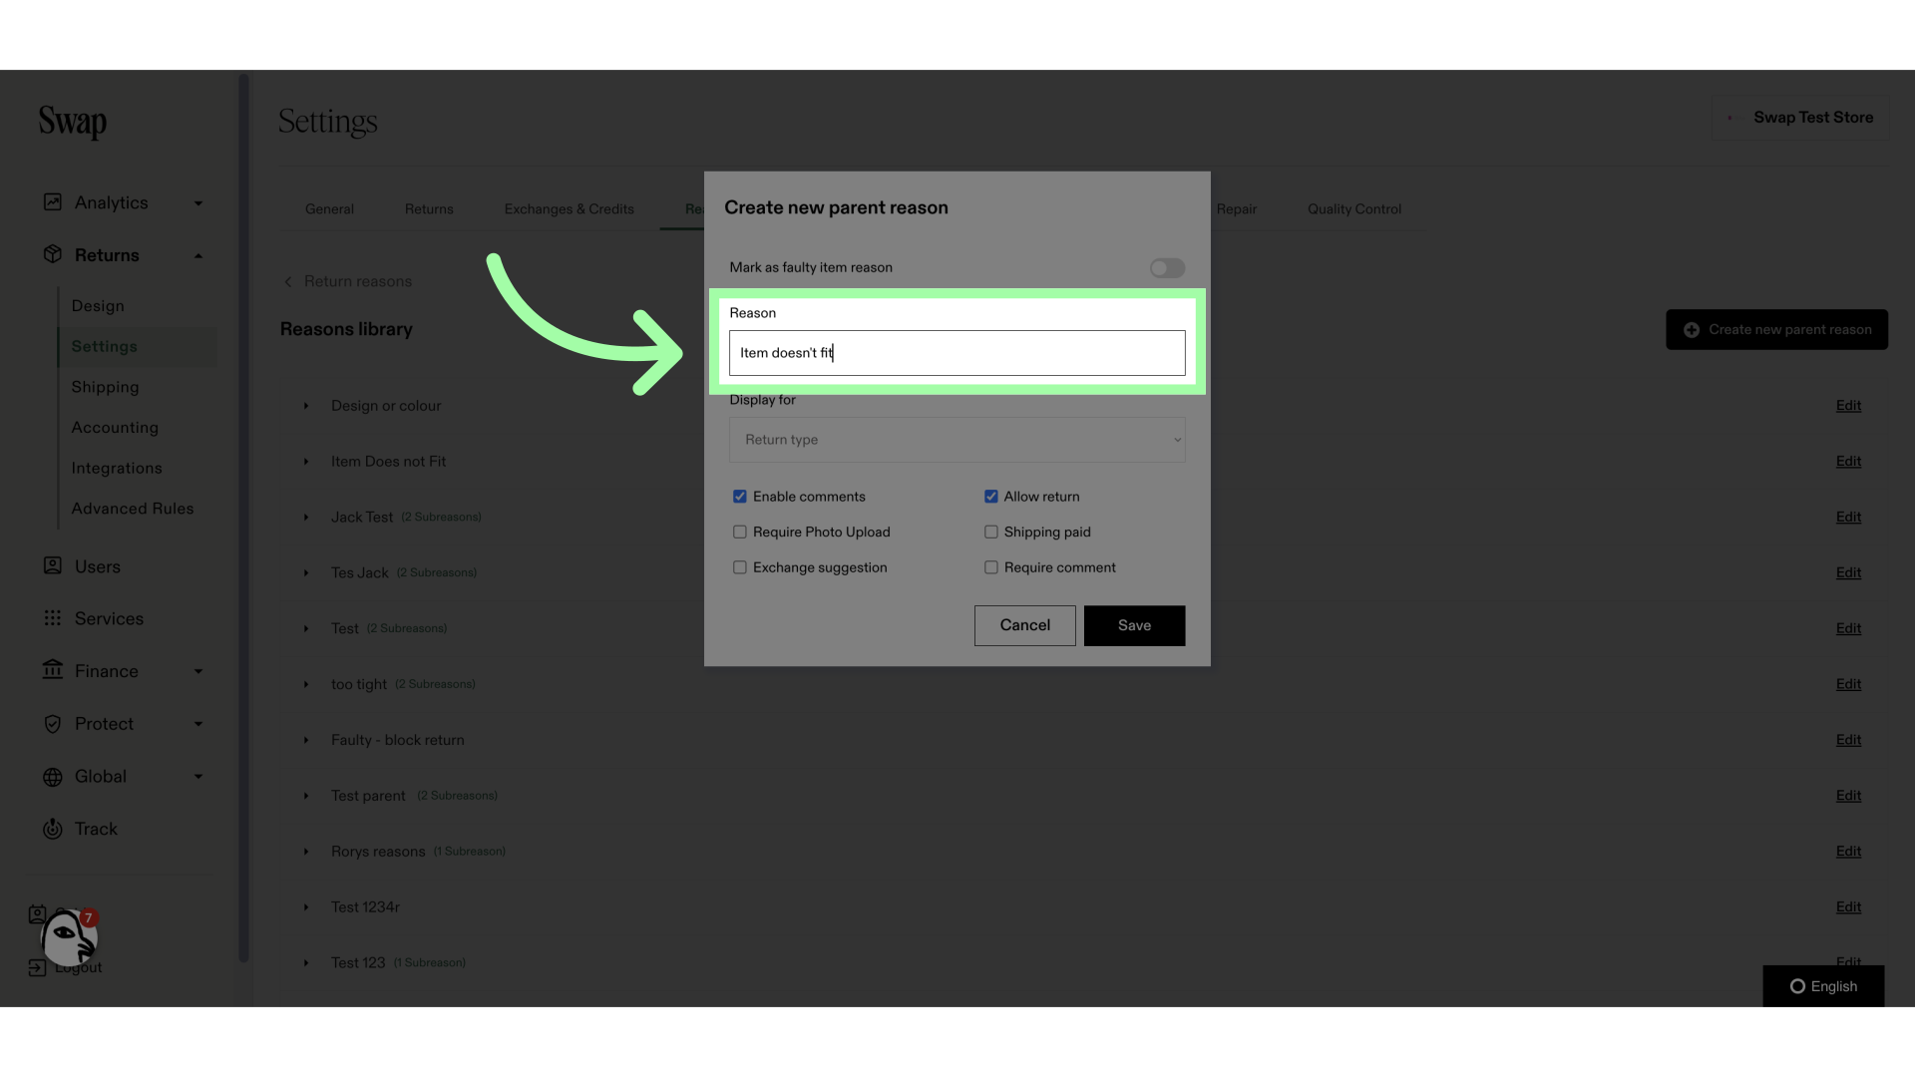Toggle Mark as faulty item reason switch
Screen dimensions: 1915x1077
[1167, 268]
